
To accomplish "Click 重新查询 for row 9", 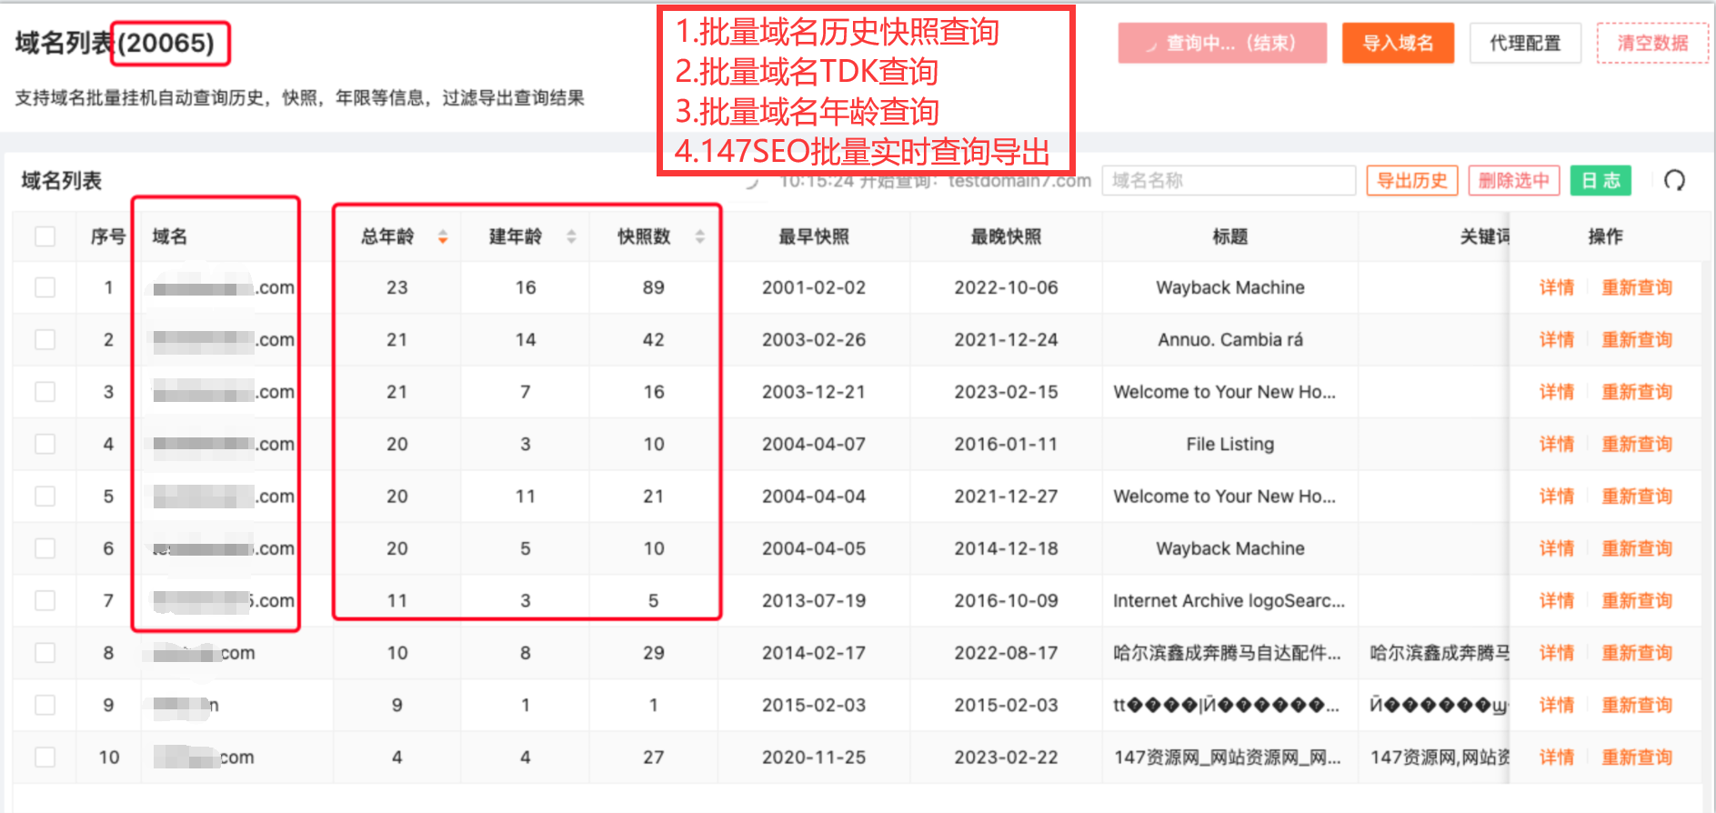I will coord(1637,705).
